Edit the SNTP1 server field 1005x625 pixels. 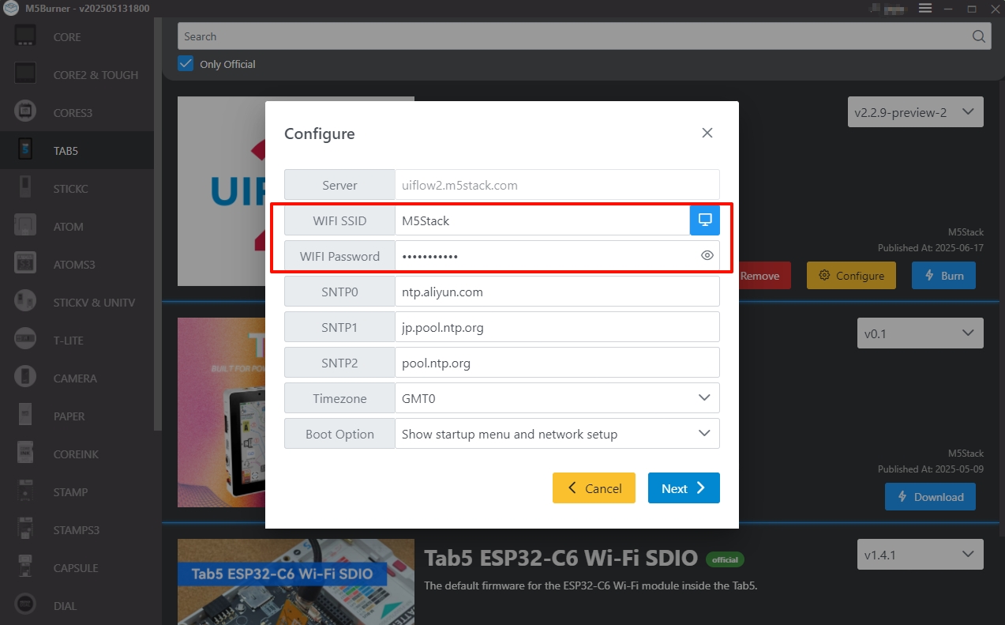557,327
